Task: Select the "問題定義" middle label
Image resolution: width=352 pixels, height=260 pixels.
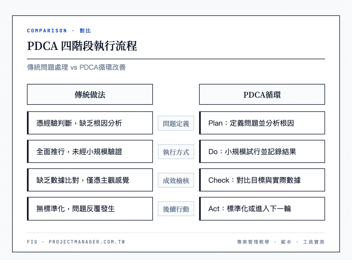Action: (x=176, y=123)
